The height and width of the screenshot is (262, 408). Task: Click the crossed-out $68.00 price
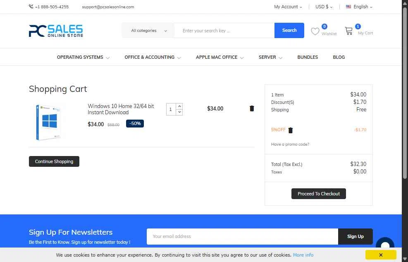113,125
